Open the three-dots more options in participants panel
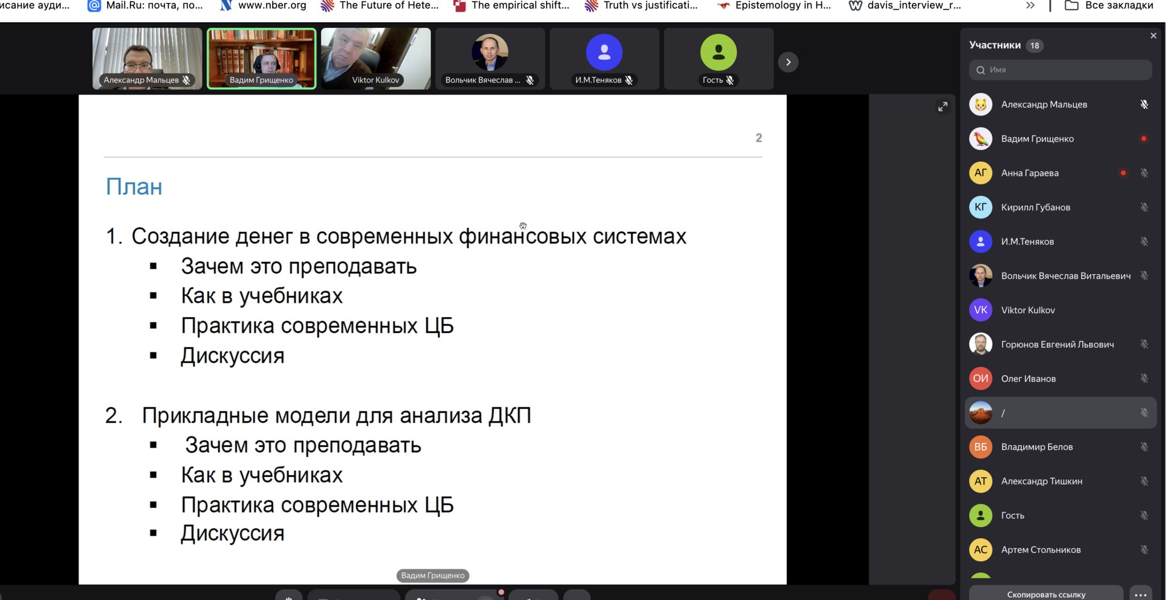This screenshot has height=600, width=1166. pyautogui.click(x=1140, y=594)
